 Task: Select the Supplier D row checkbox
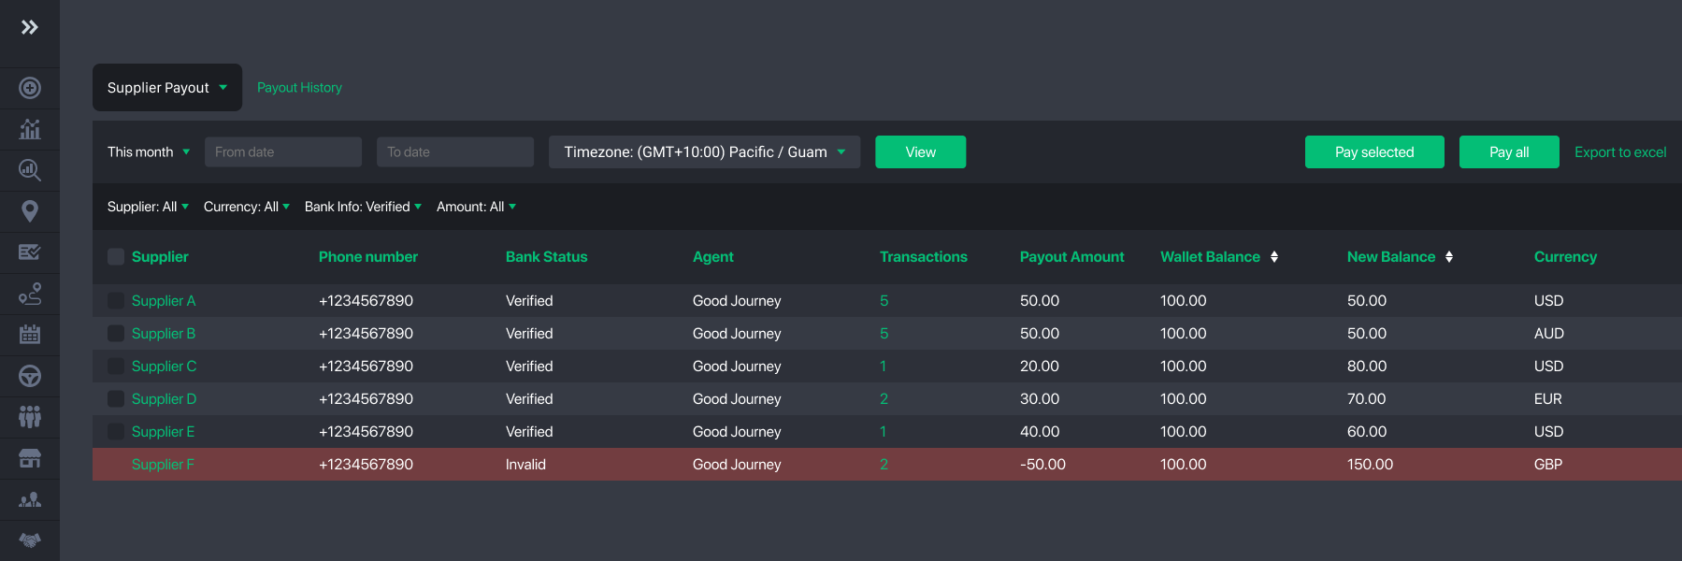point(116,399)
